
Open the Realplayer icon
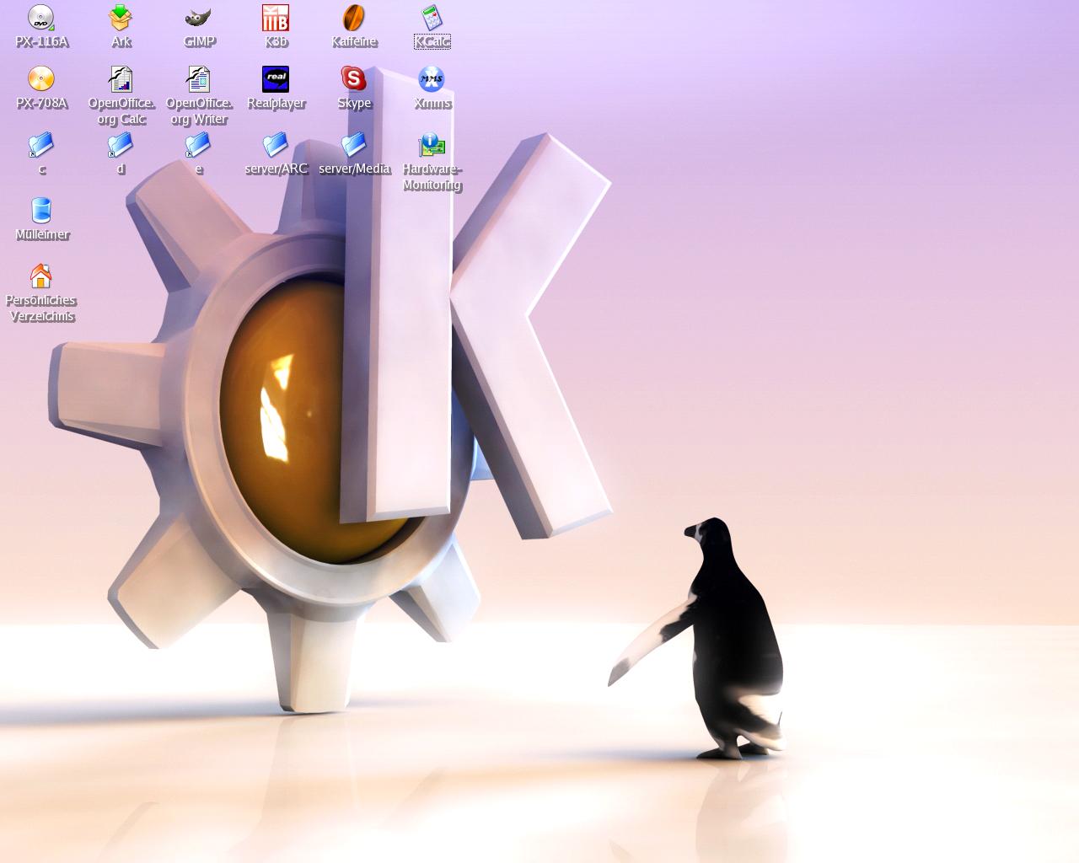pos(276,79)
